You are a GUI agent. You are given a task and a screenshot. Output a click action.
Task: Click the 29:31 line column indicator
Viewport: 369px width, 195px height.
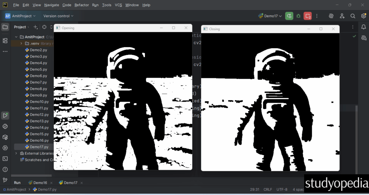(255, 189)
